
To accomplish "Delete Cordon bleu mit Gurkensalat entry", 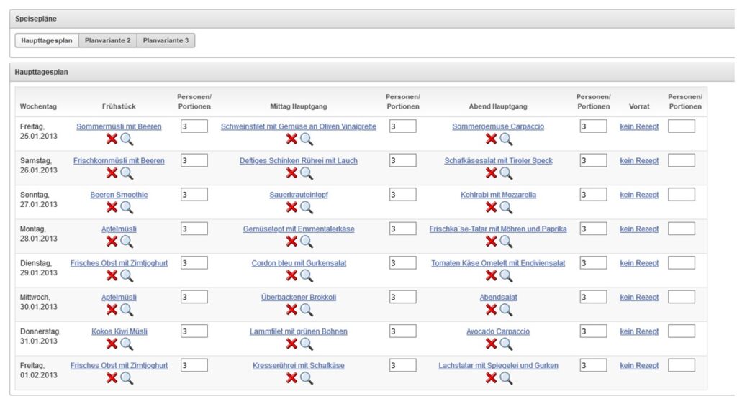I will coord(291,276).
